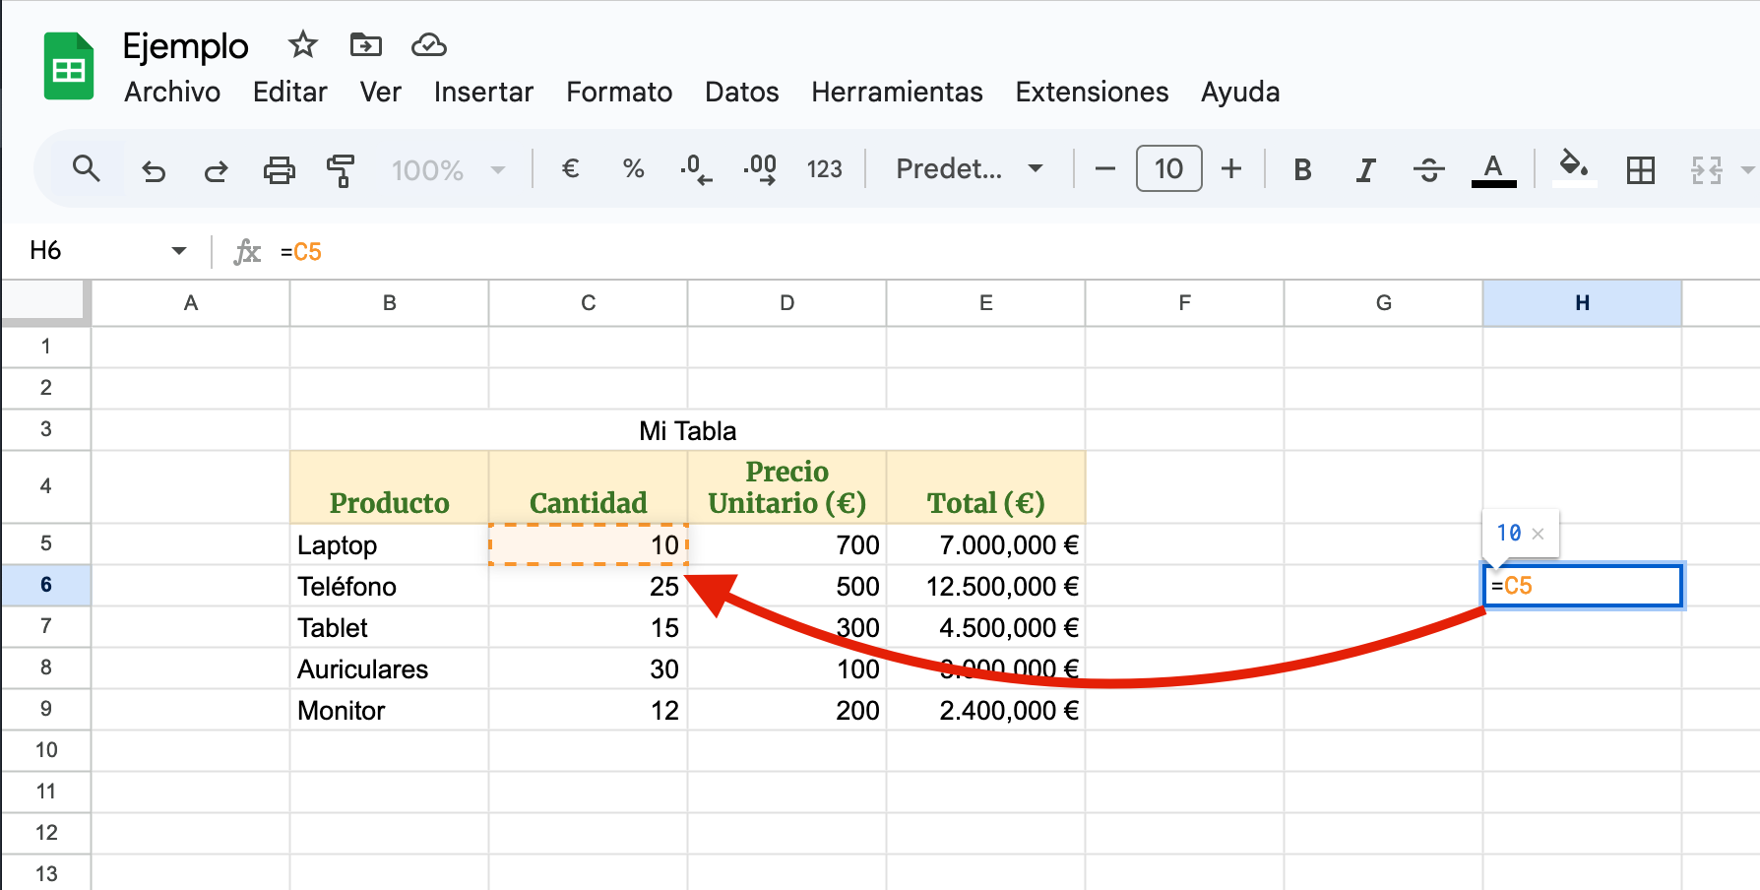Dismiss the formula preview tooltip showing 10
Image resolution: width=1760 pixels, height=890 pixels.
click(1538, 534)
